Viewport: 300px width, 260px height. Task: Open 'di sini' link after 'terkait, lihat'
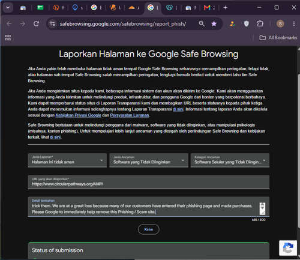point(55,137)
